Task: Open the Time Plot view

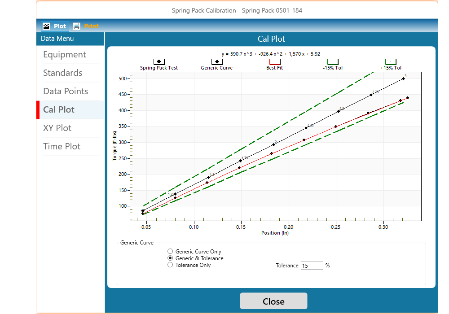Action: click(62, 147)
